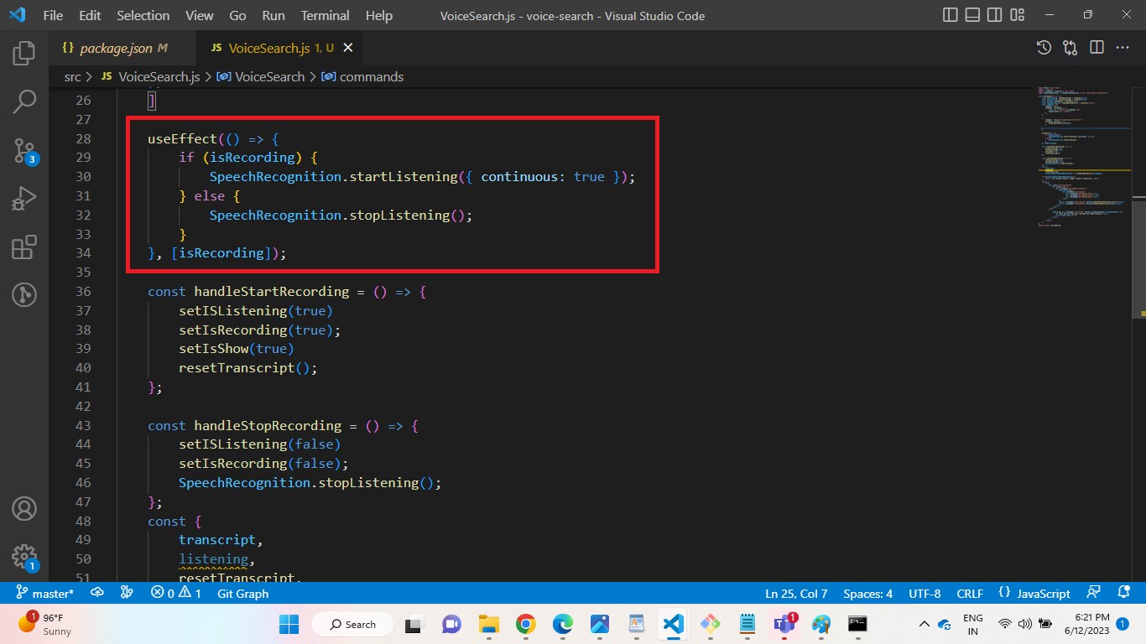Open editor More Actions ellipsis menu
Image resolution: width=1146 pixels, height=644 pixels.
pos(1123,48)
